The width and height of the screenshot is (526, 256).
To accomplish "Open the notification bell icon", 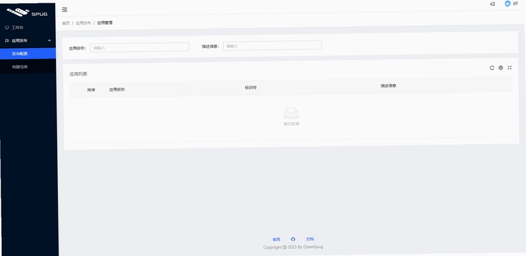I will coord(492,4).
